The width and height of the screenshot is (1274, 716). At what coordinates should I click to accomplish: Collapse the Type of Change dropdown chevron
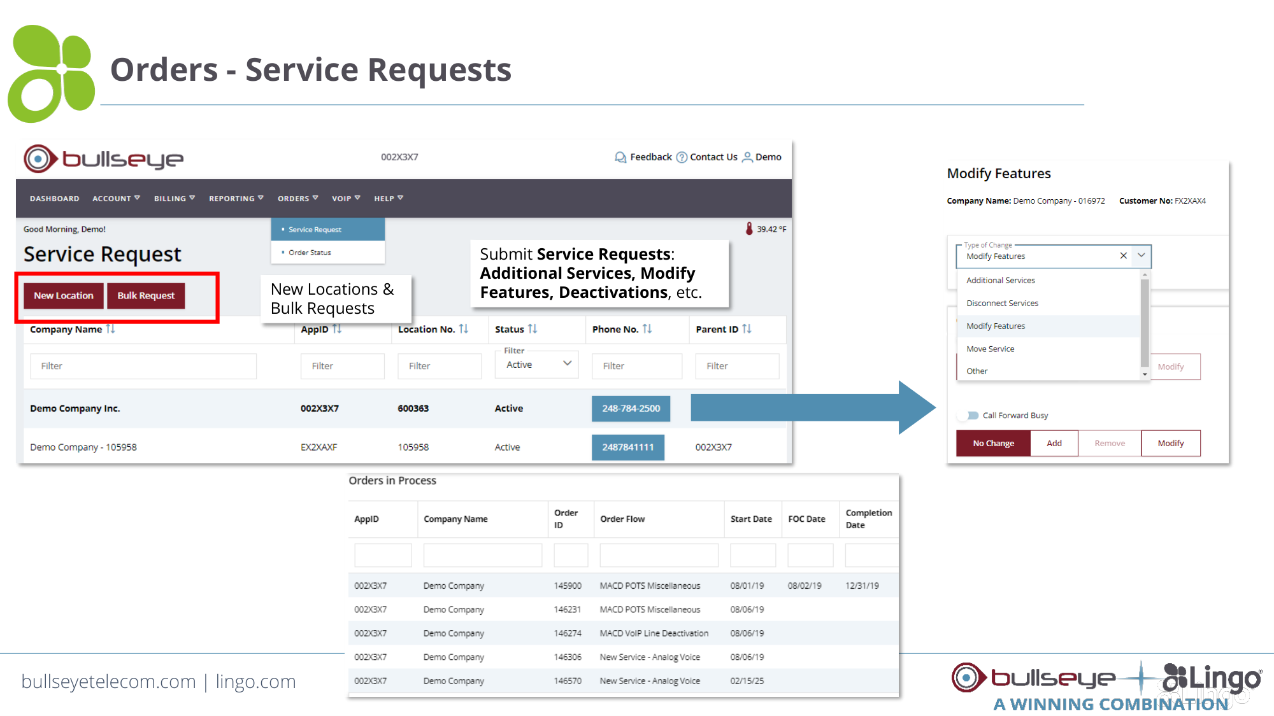pyautogui.click(x=1142, y=256)
